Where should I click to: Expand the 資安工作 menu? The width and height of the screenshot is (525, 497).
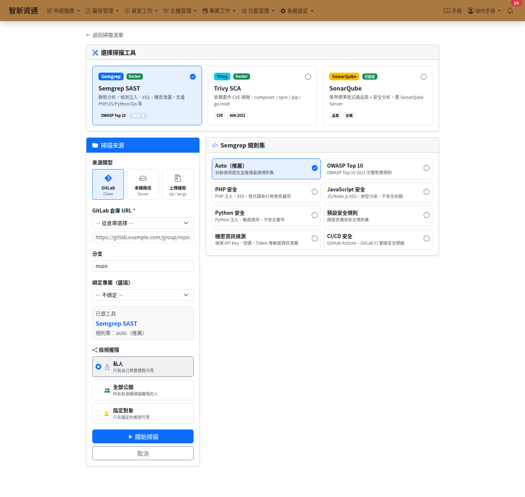[141, 11]
